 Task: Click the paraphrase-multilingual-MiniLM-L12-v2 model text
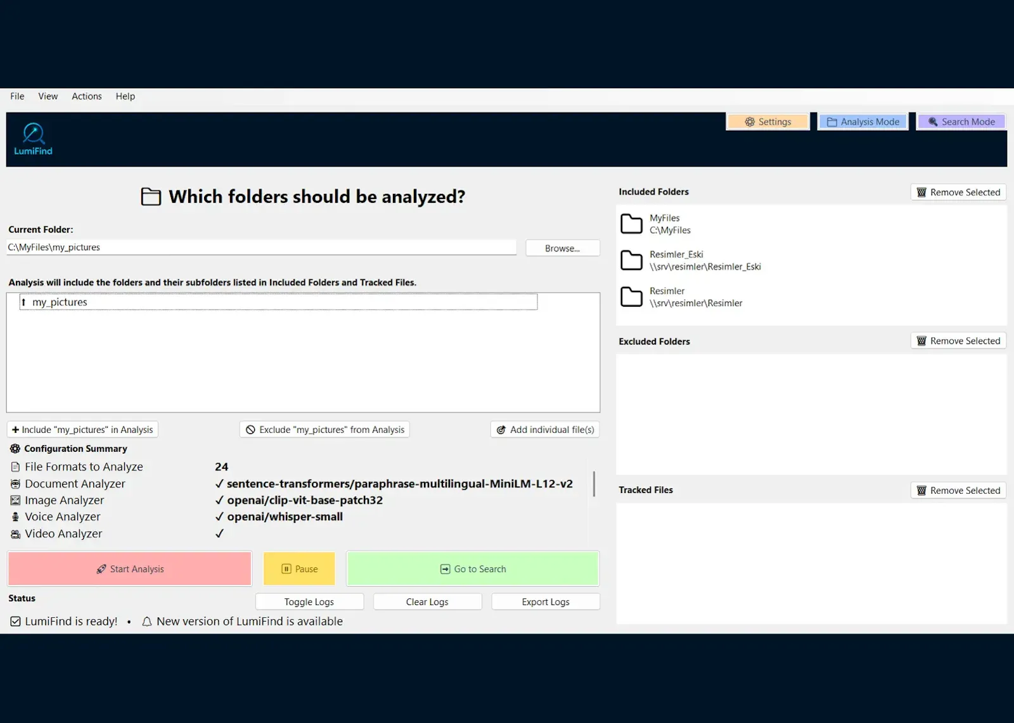tap(399, 483)
